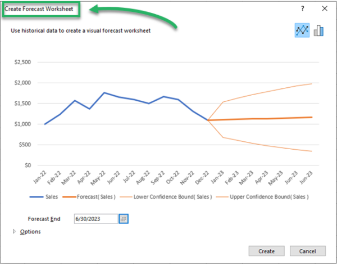Image resolution: width=337 pixels, height=264 pixels.
Task: Click the $0 axis label
Action: 28,165
